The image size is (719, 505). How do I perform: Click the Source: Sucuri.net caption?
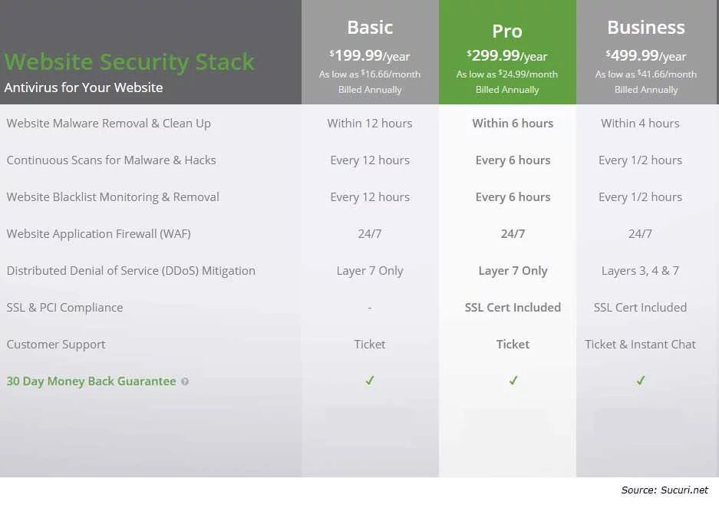pyautogui.click(x=665, y=490)
